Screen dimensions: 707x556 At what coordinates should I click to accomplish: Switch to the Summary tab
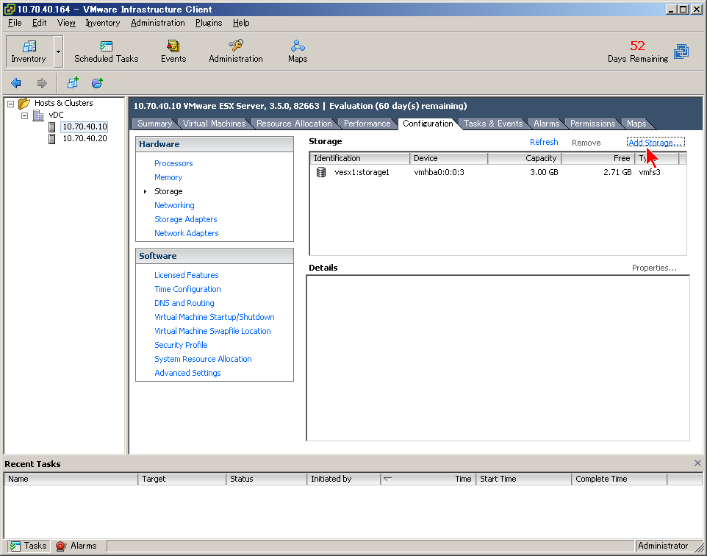[x=154, y=124]
